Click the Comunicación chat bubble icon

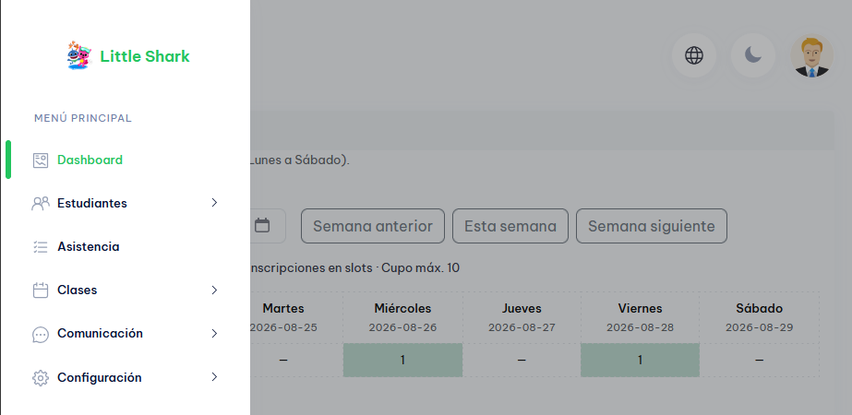41,334
